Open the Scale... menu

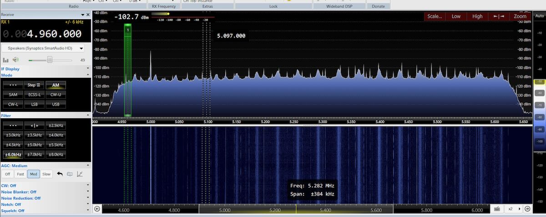435,16
